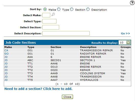This screenshot has height=101, width=135.
Task: Click the Need to add a section link
Action: point(38,89)
